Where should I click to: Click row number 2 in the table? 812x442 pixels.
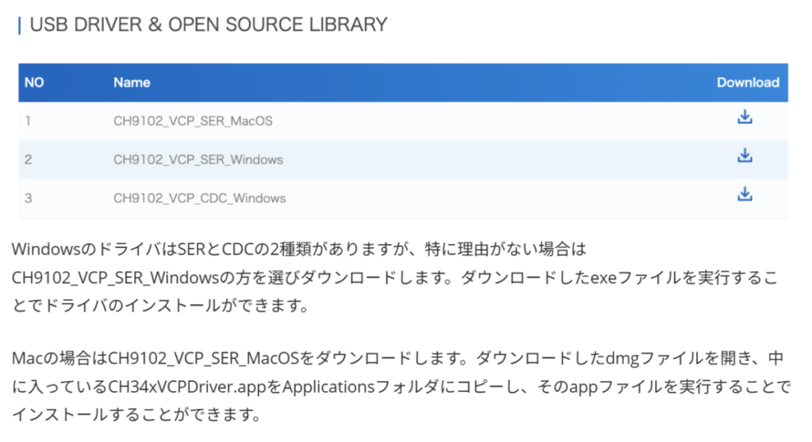pos(28,159)
